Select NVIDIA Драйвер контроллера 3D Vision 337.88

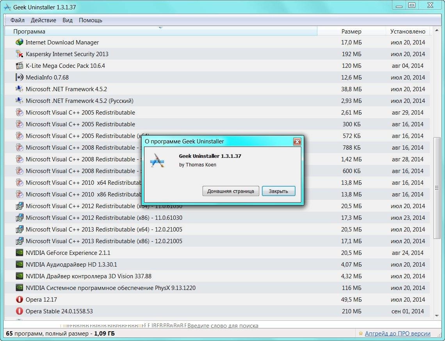[217, 276]
